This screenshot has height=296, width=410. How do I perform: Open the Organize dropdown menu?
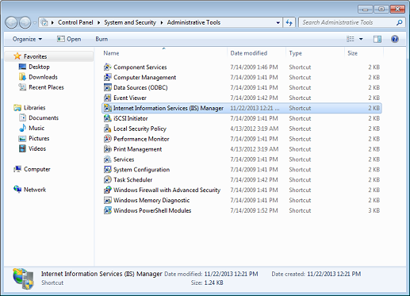point(27,39)
